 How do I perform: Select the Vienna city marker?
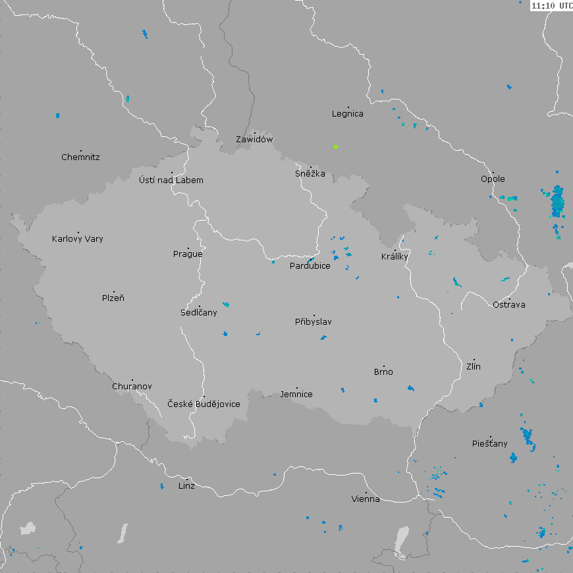366,492
